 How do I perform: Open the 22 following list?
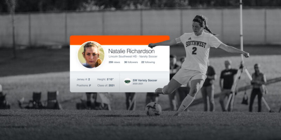coord(148,62)
